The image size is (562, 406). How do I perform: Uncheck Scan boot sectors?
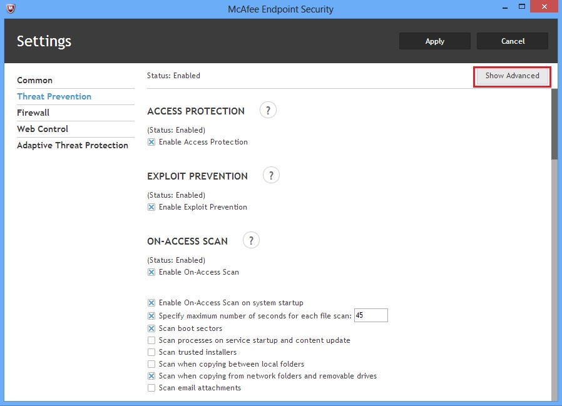pyautogui.click(x=151, y=328)
